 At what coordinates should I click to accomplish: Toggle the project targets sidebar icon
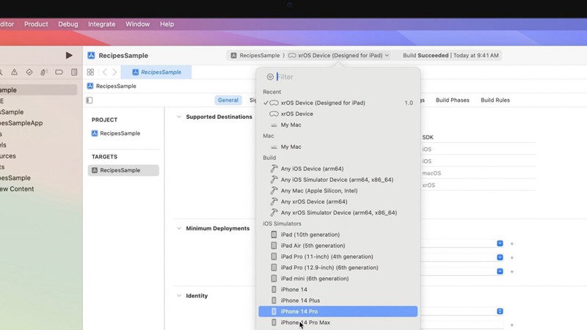pos(89,100)
